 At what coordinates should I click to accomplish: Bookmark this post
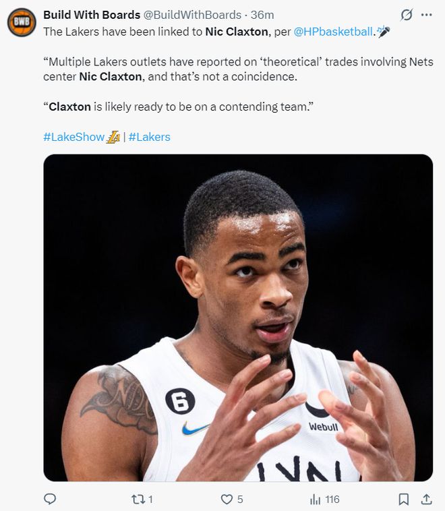[x=403, y=500]
